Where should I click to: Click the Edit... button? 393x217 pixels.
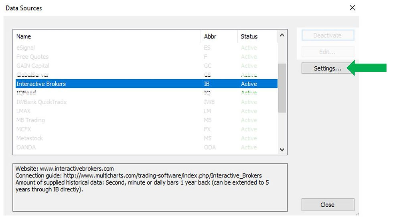[328, 52]
